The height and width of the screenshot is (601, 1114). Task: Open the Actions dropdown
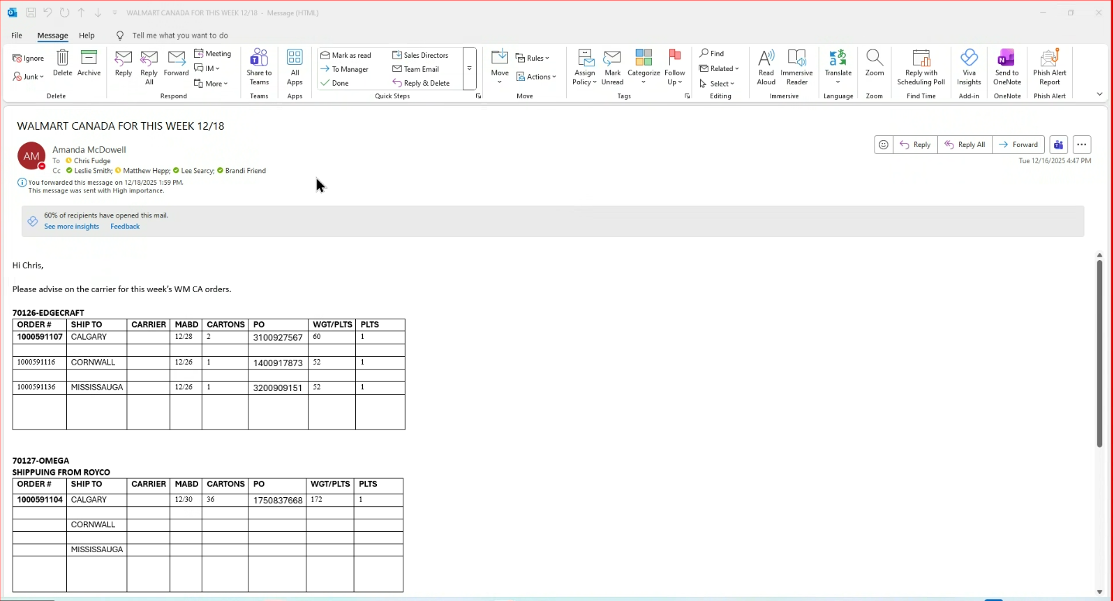536,77
